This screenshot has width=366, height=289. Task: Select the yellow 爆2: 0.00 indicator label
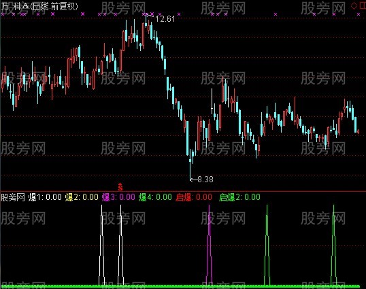(x=82, y=197)
